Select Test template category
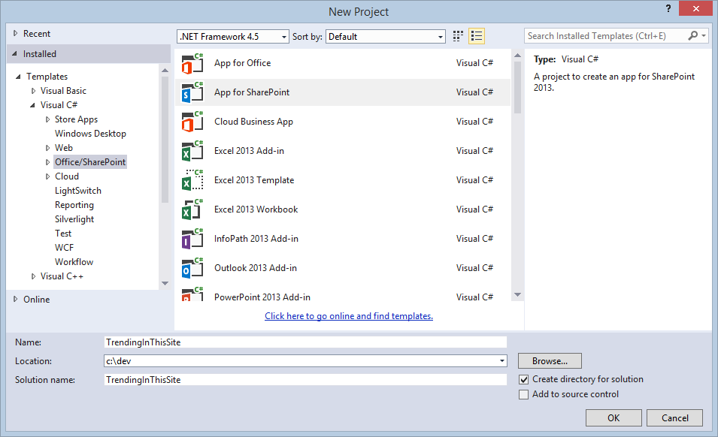 pos(63,233)
